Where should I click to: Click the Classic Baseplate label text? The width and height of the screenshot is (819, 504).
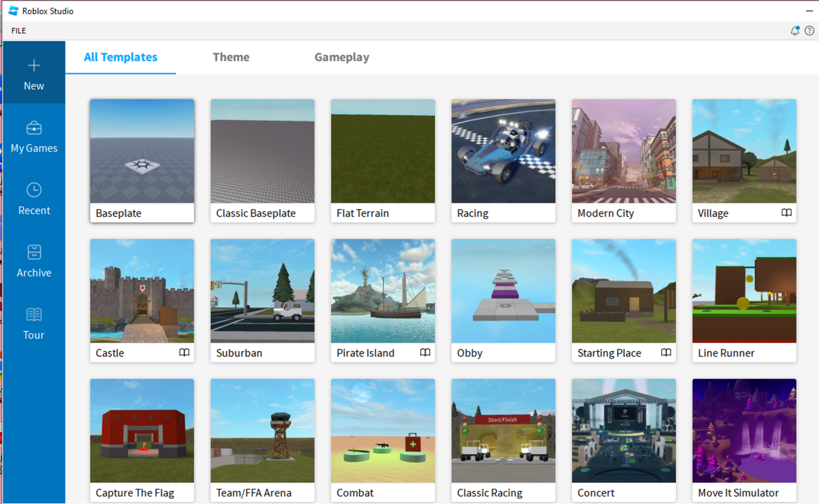pos(256,213)
